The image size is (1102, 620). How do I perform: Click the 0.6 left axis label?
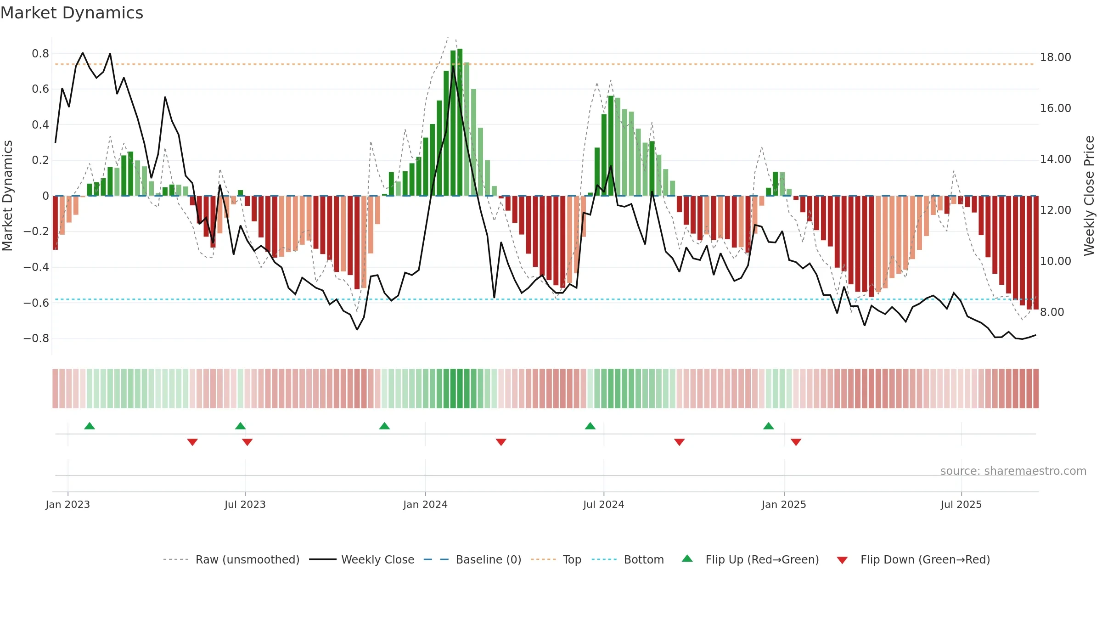point(40,89)
